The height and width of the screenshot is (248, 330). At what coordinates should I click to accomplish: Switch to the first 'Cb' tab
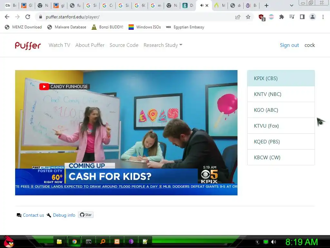pos(11,5)
